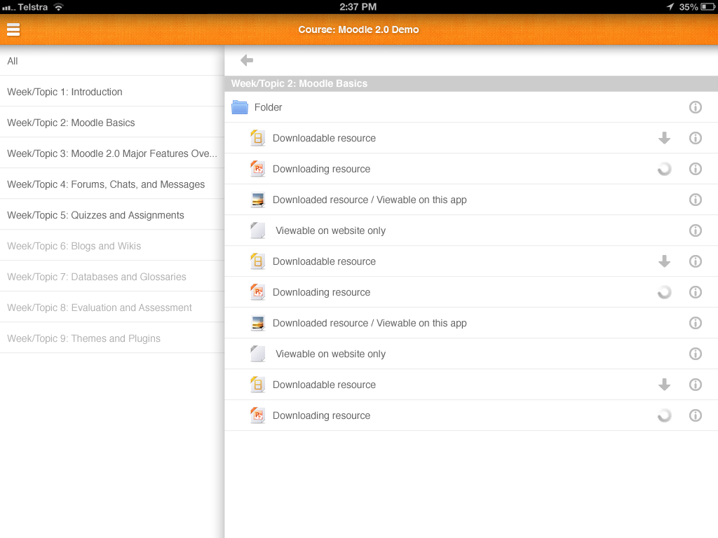718x538 pixels.
Task: Tap the Wi-Fi icon in the status bar
Action: pos(58,7)
